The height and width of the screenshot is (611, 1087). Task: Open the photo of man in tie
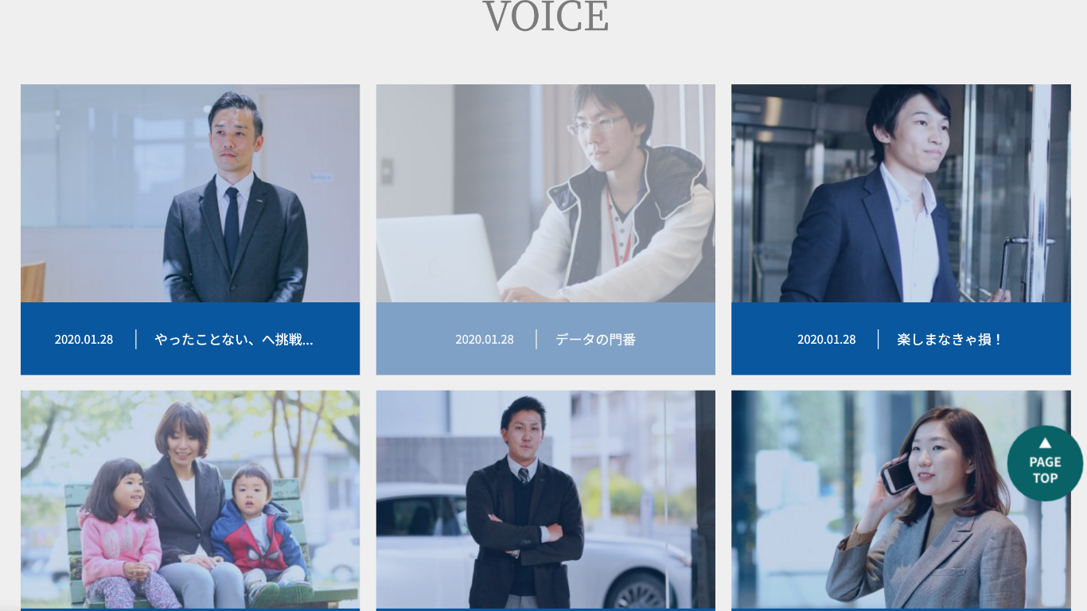(x=190, y=193)
